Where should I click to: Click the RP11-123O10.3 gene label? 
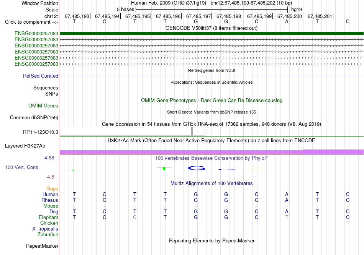[x=41, y=132]
